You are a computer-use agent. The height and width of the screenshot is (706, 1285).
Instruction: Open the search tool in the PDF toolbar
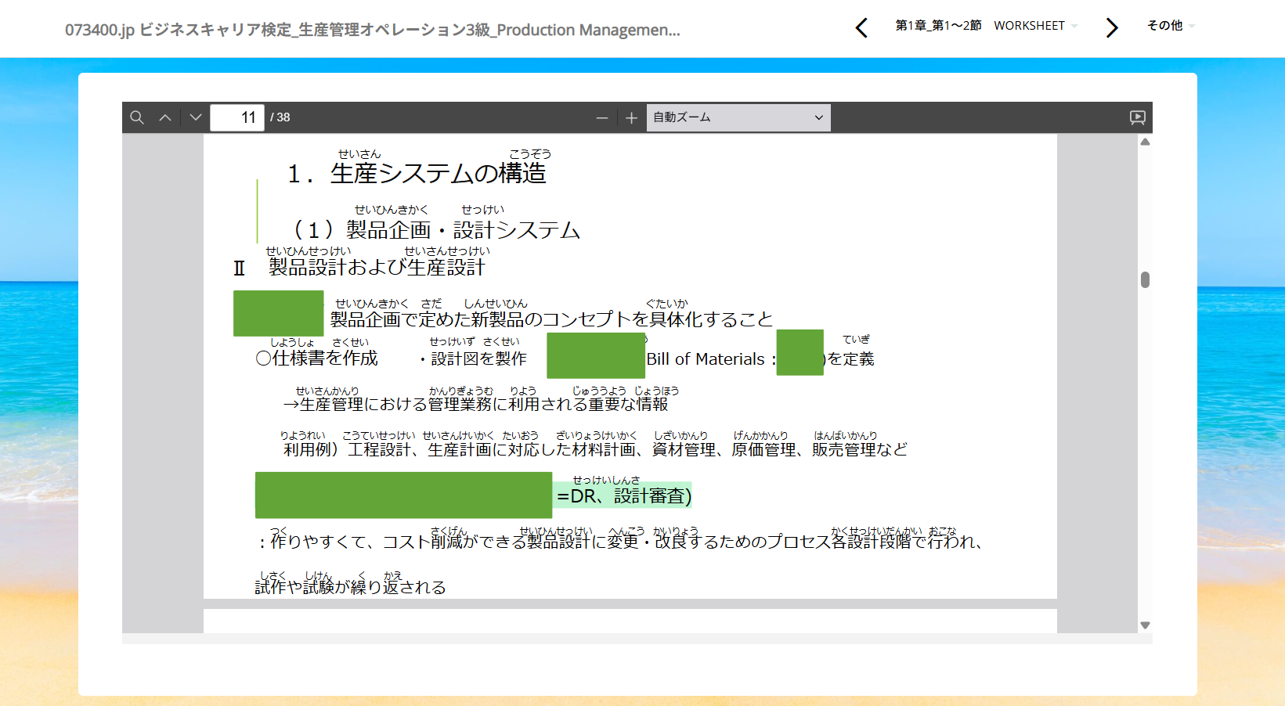[x=137, y=117]
